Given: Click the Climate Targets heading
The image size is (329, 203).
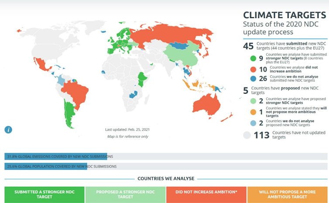Looking at the screenshot, I should (284, 15).
